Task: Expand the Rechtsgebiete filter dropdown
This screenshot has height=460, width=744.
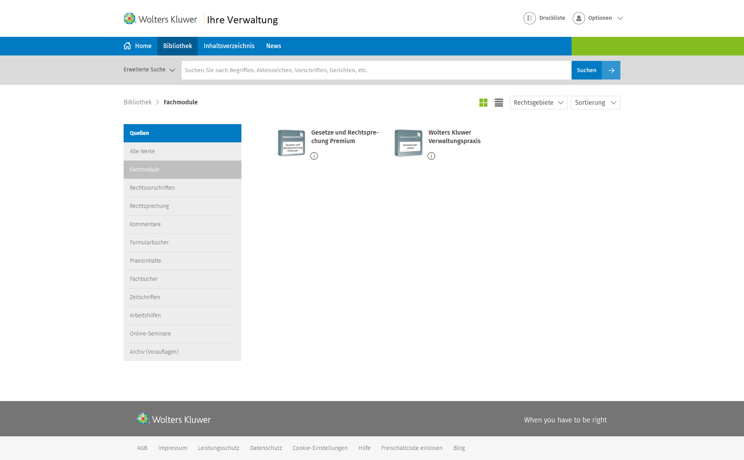Action: coord(538,102)
